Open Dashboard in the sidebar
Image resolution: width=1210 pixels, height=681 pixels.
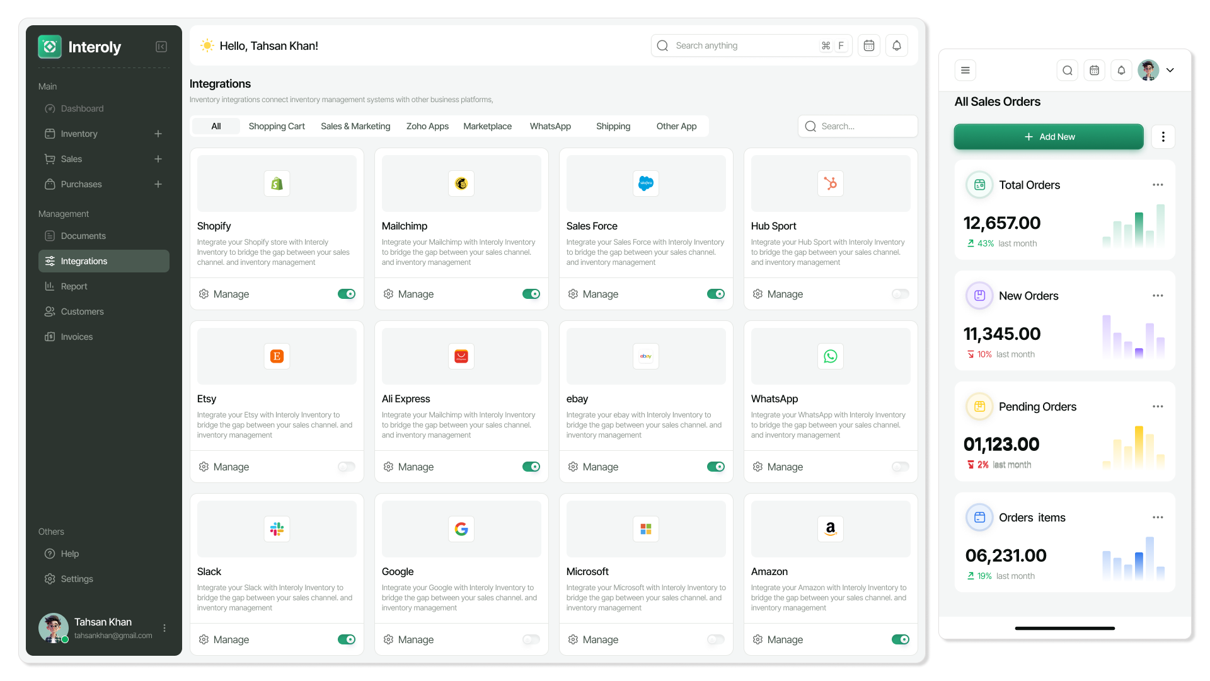tap(104, 108)
